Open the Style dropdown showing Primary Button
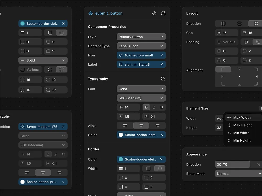The width and height of the screenshot is (262, 196). click(x=141, y=37)
